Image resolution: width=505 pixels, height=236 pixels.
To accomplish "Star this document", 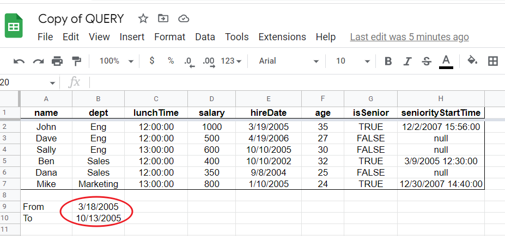I will pyautogui.click(x=143, y=18).
